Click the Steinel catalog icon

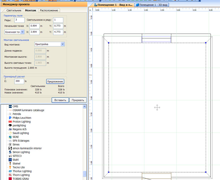[x=10, y=163]
